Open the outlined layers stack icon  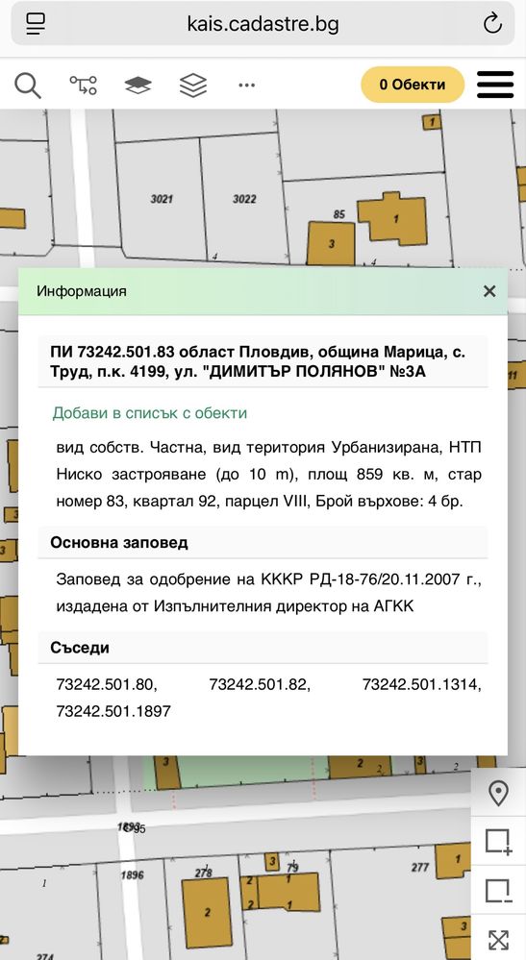pos(193,86)
